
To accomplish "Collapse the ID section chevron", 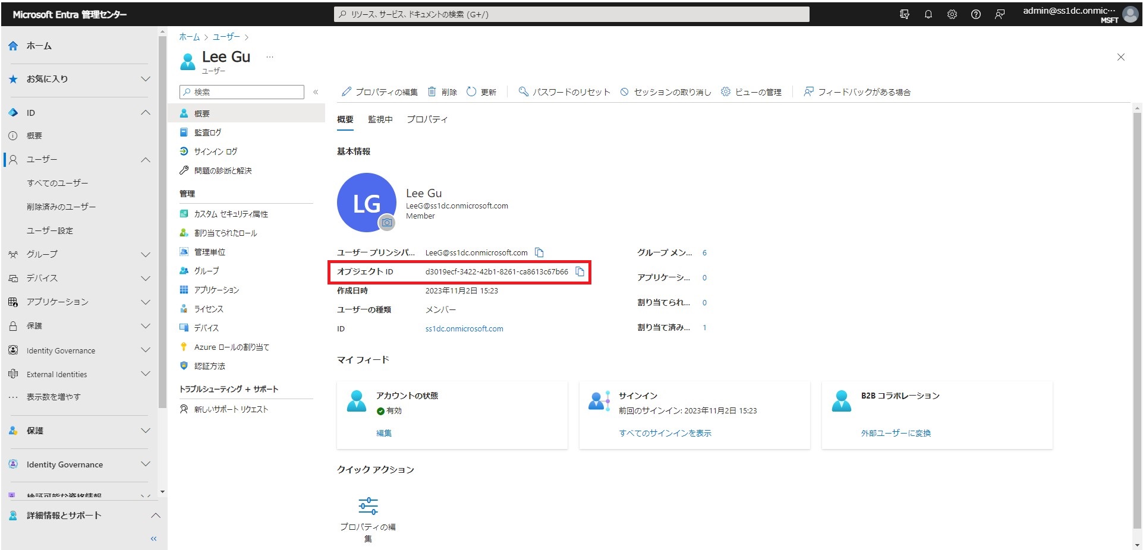I will tap(145, 112).
